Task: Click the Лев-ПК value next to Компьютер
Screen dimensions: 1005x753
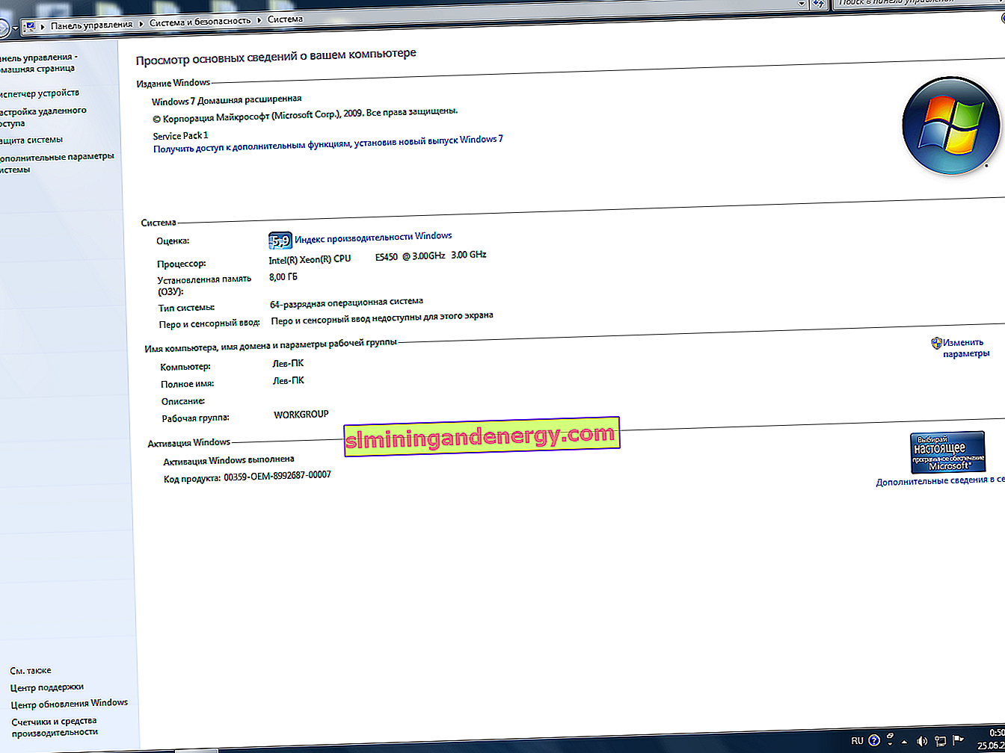Action: point(288,364)
